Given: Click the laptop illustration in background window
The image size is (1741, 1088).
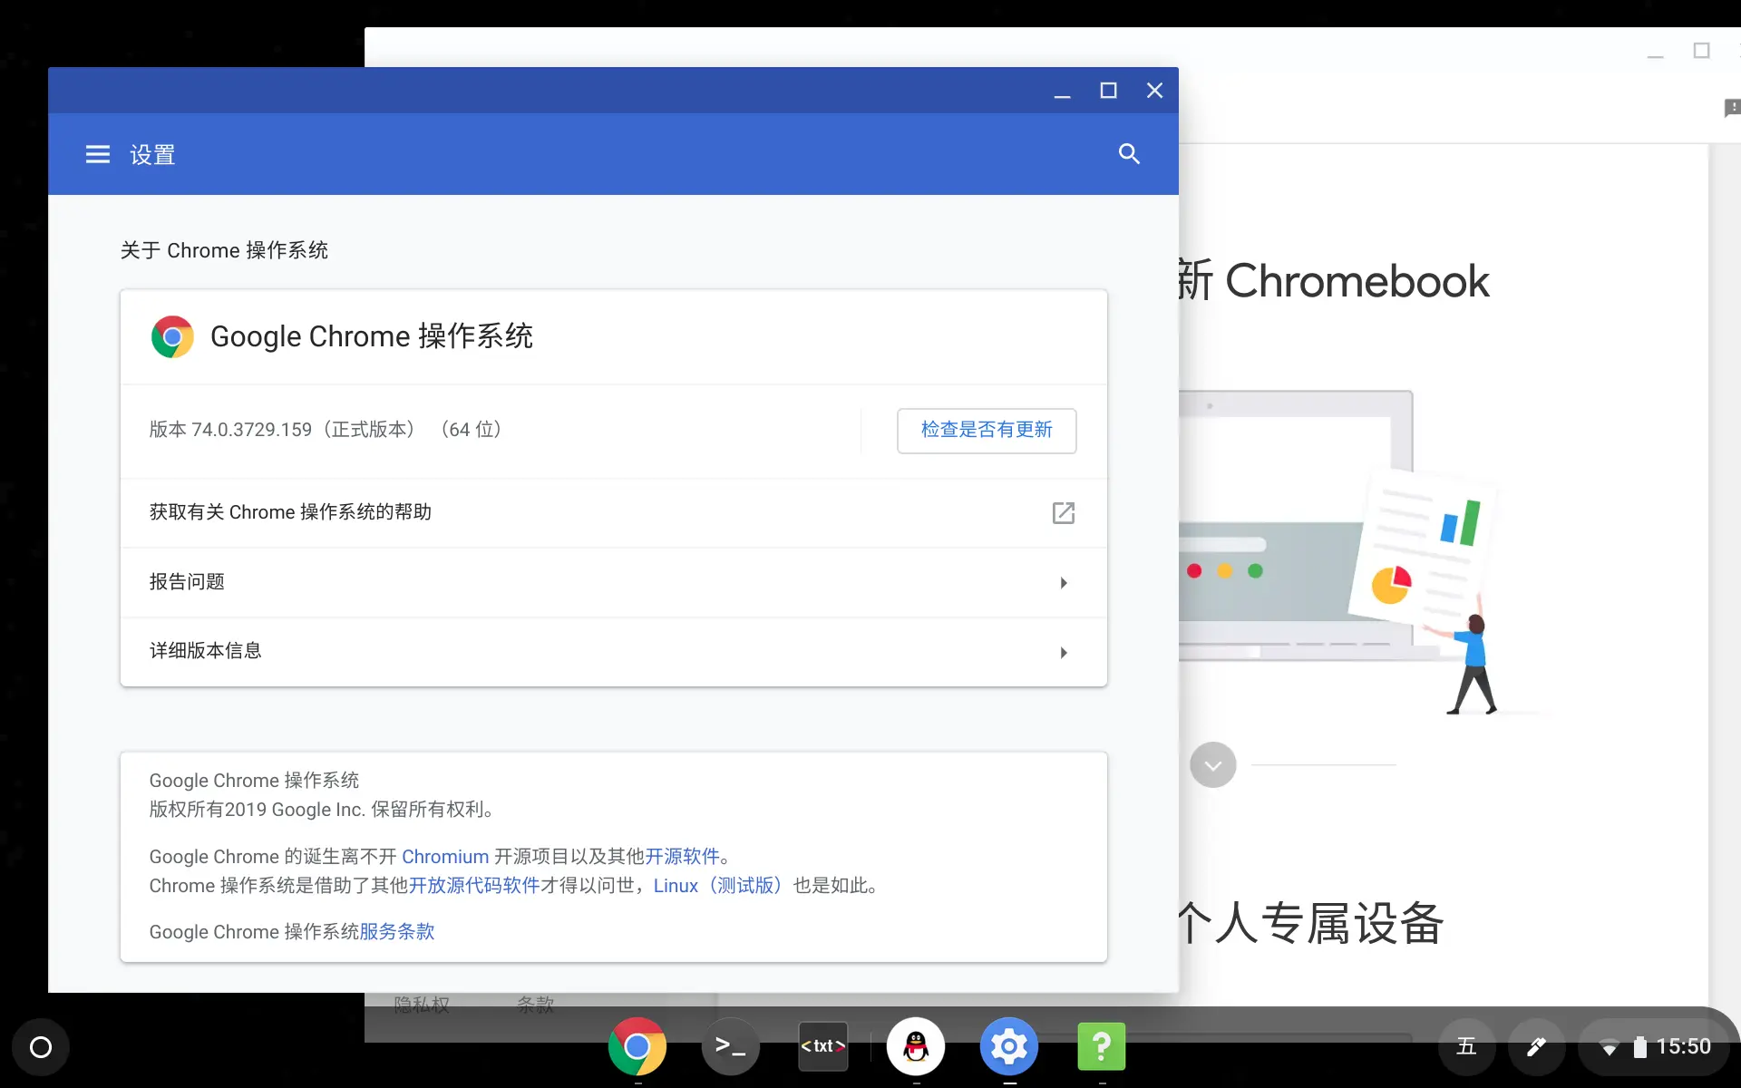Looking at the screenshot, I should [1297, 524].
